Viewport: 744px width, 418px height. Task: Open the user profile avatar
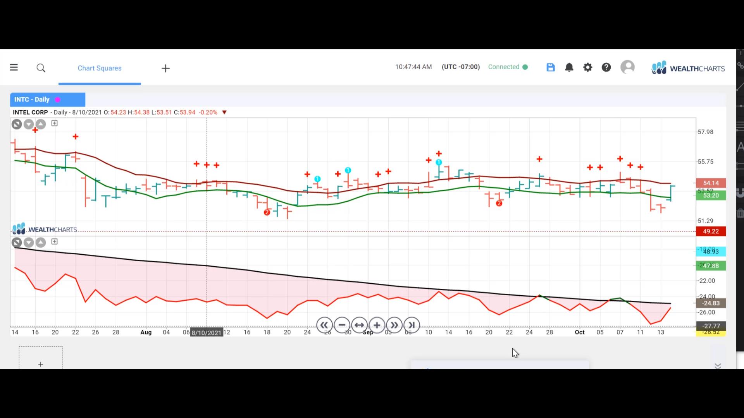pyautogui.click(x=628, y=67)
